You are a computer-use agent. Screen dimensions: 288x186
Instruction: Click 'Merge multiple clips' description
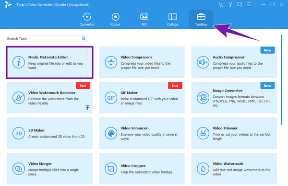point(53,172)
